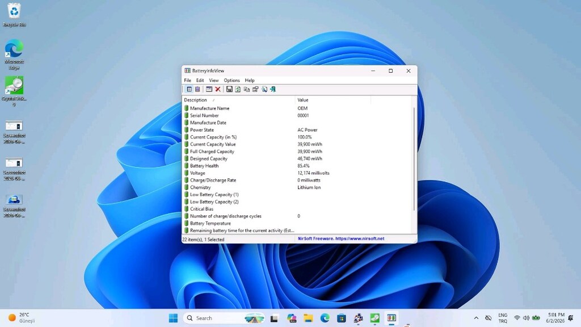The image size is (581, 327).
Task: Exit BatteryInfoView via the toolbar exit icon
Action: coord(273,89)
